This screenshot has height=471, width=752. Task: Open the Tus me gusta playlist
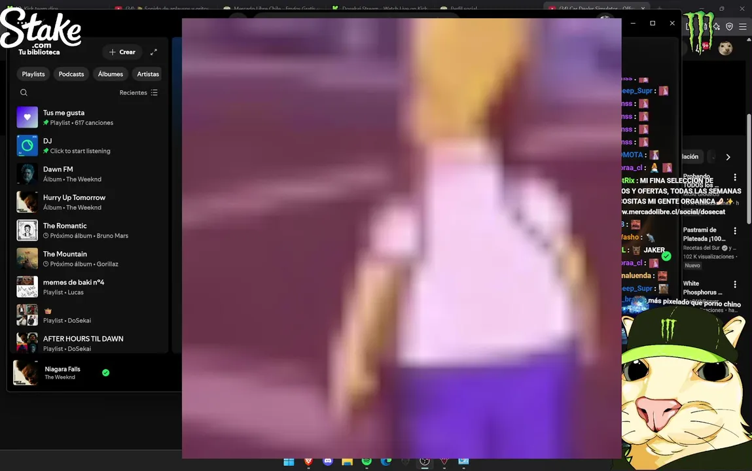point(89,117)
